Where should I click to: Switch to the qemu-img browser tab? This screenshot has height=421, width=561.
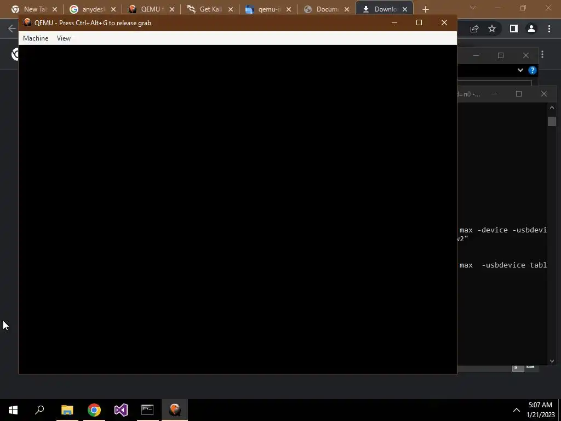tap(268, 9)
